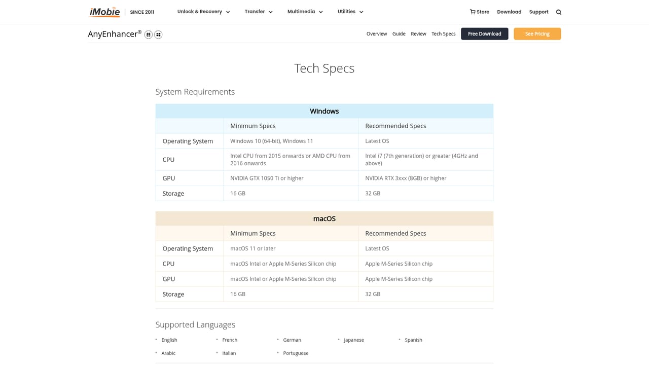Switch to the Review tab
The height and width of the screenshot is (365, 649).
pos(418,34)
